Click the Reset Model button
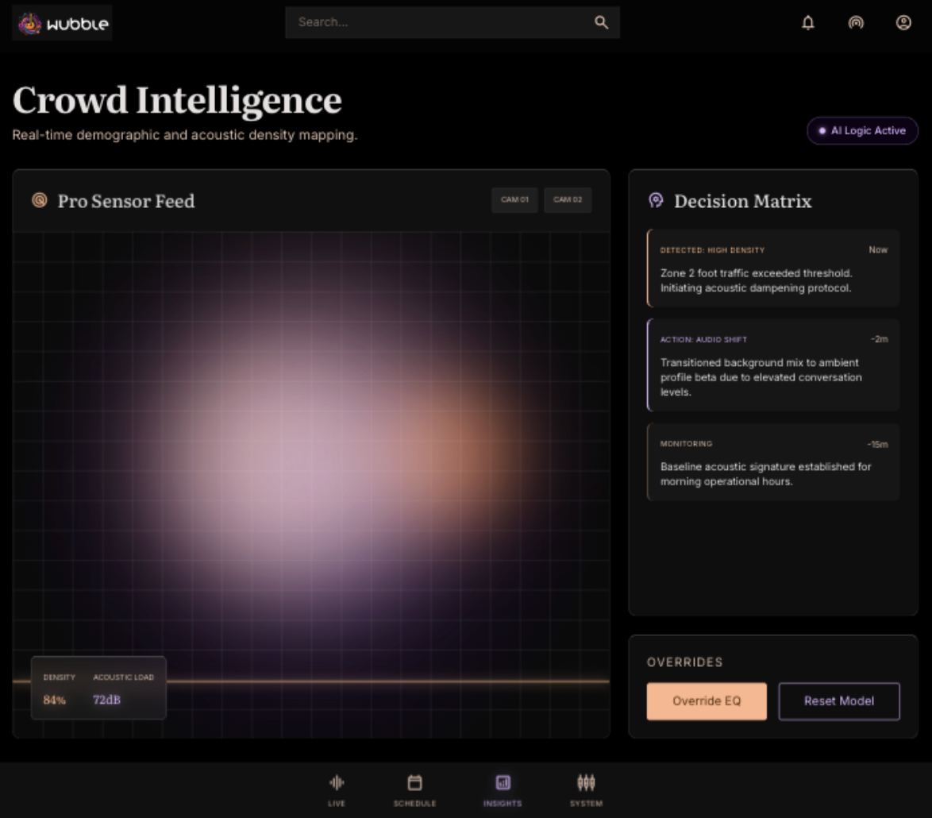 [x=838, y=701]
